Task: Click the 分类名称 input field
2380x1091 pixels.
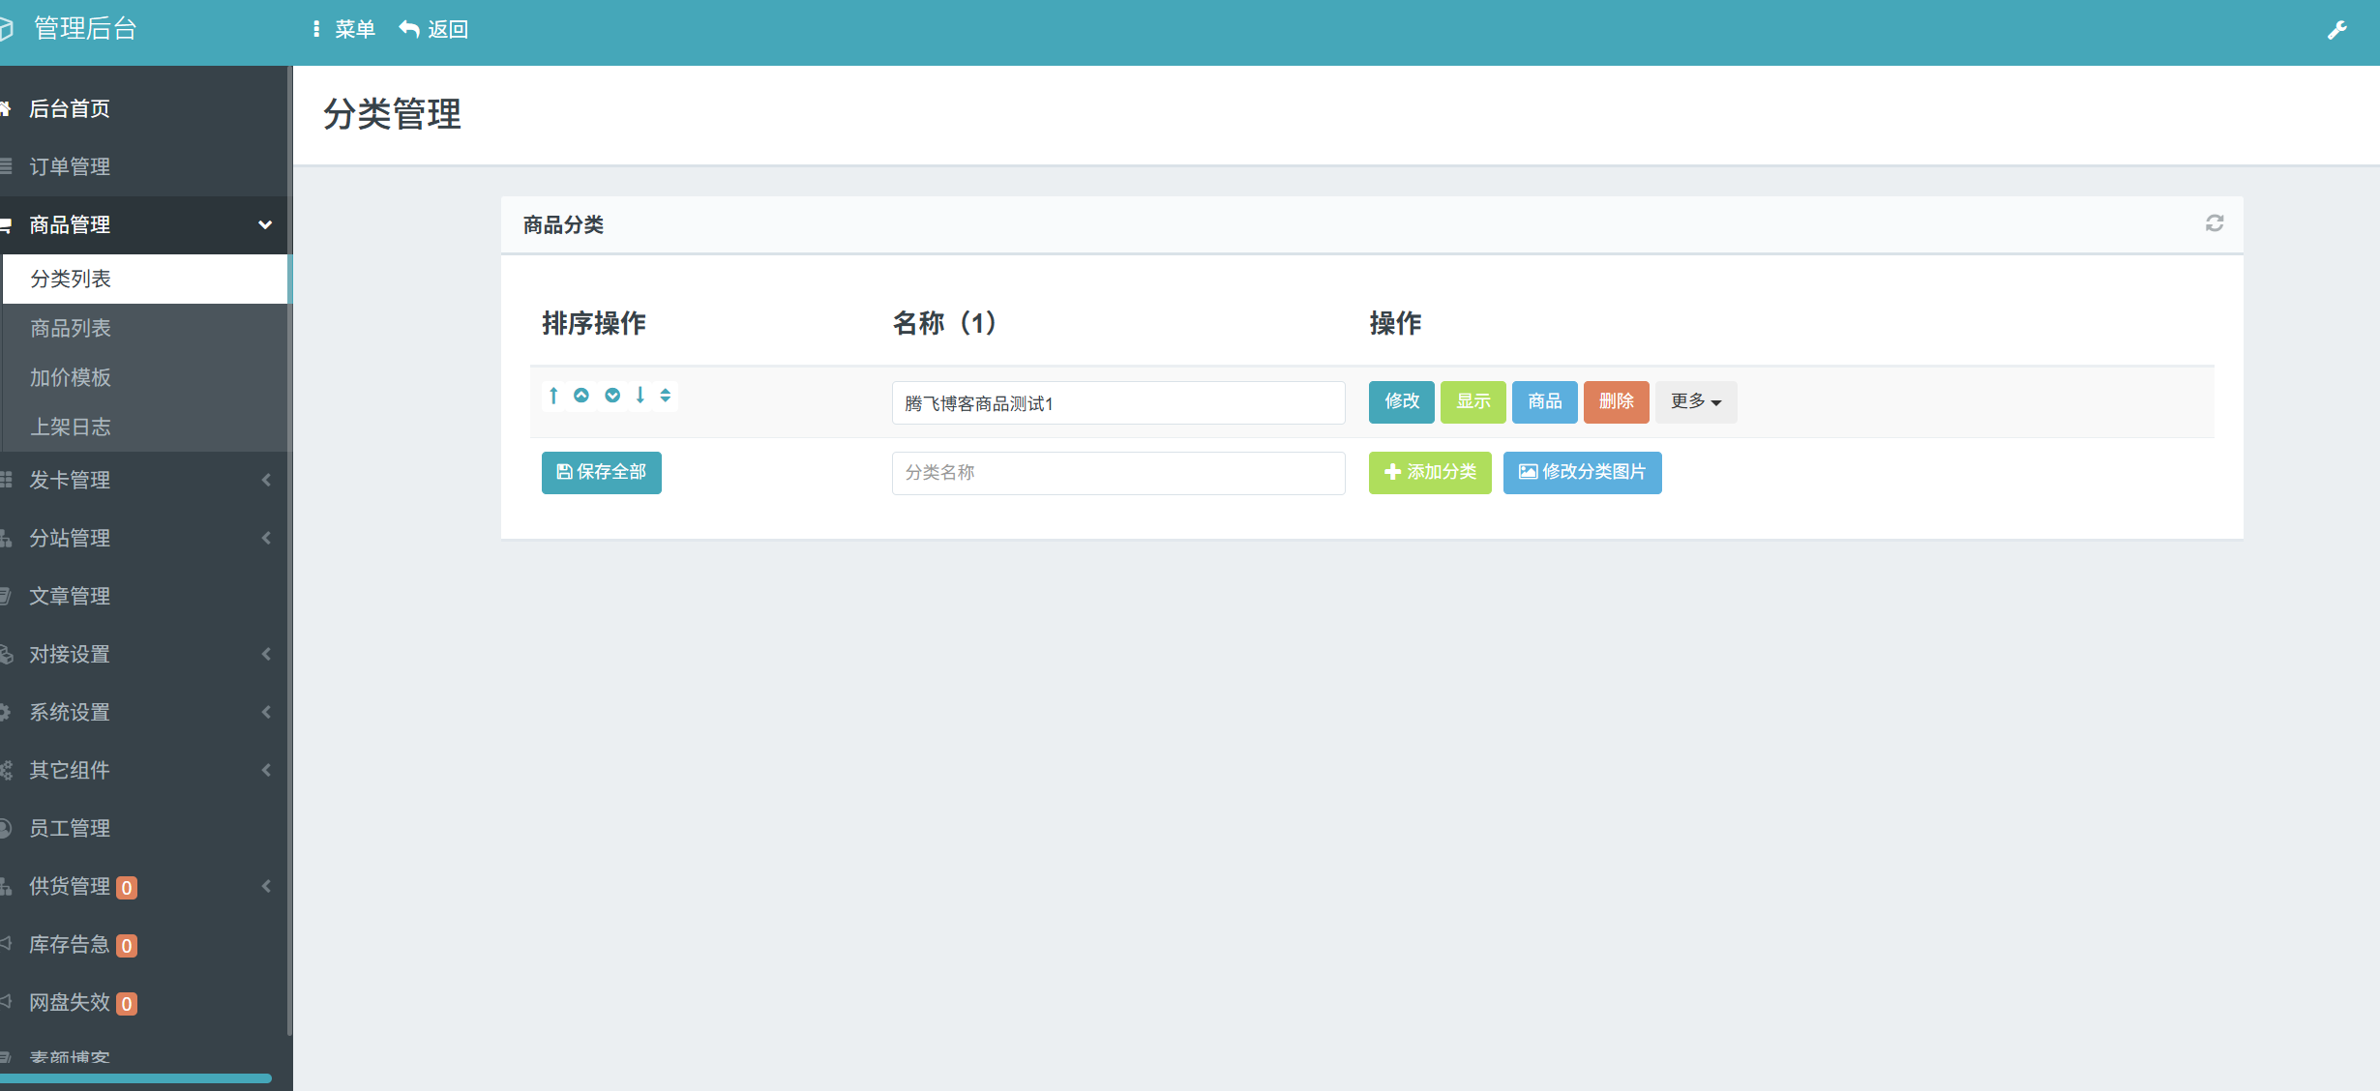Action: [x=1117, y=473]
